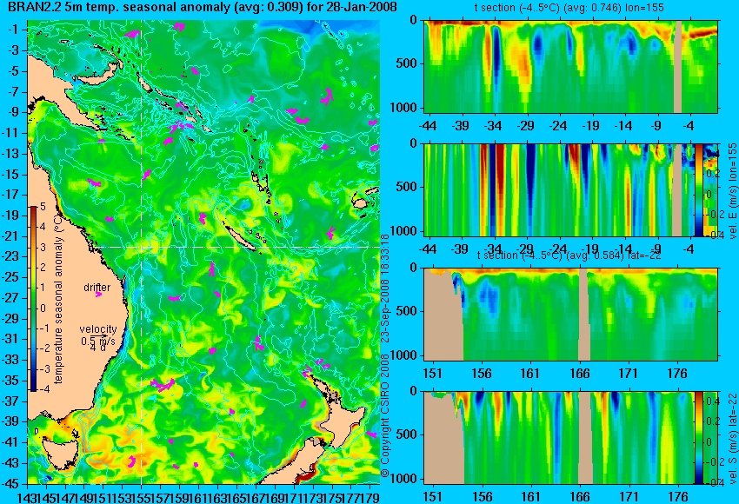
Task: Click the 't section' title with lat=-22
Action: click(x=569, y=255)
